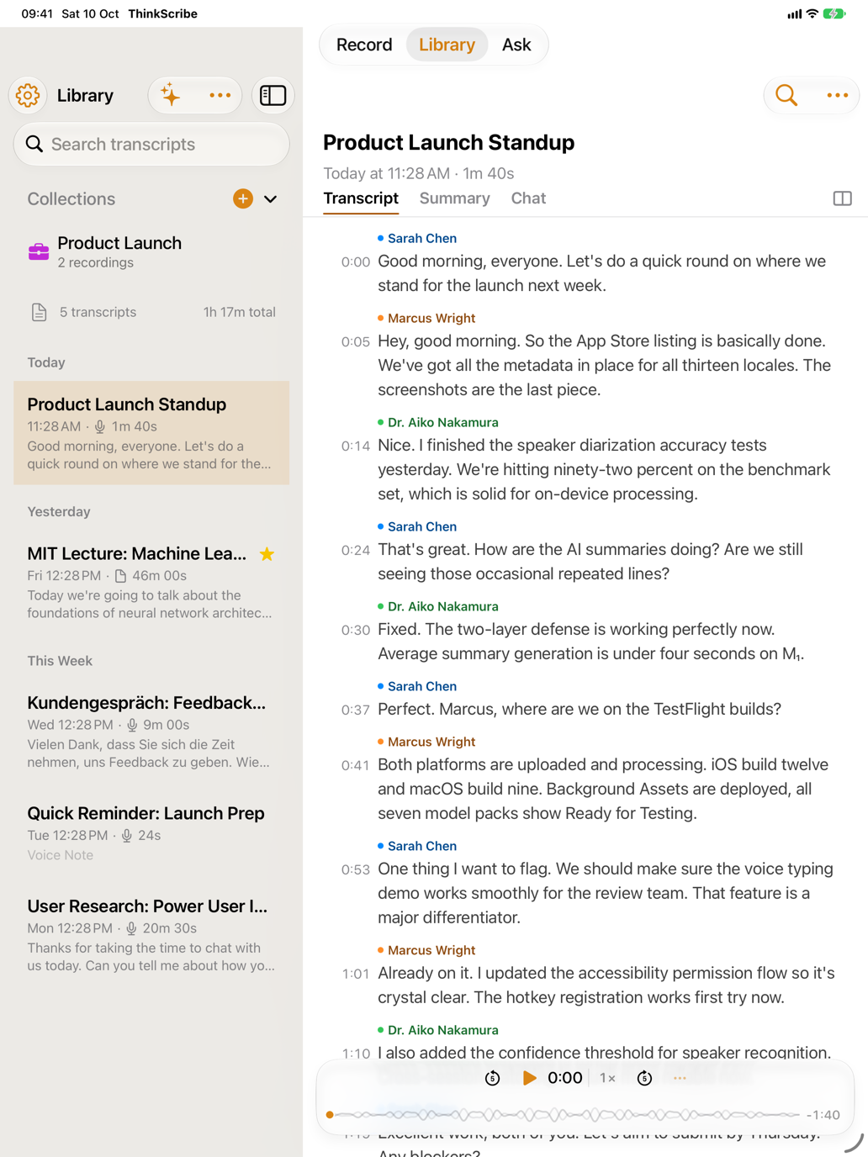Tap the AI sparkle icon in sidebar
The width and height of the screenshot is (868, 1157).
[x=171, y=95]
